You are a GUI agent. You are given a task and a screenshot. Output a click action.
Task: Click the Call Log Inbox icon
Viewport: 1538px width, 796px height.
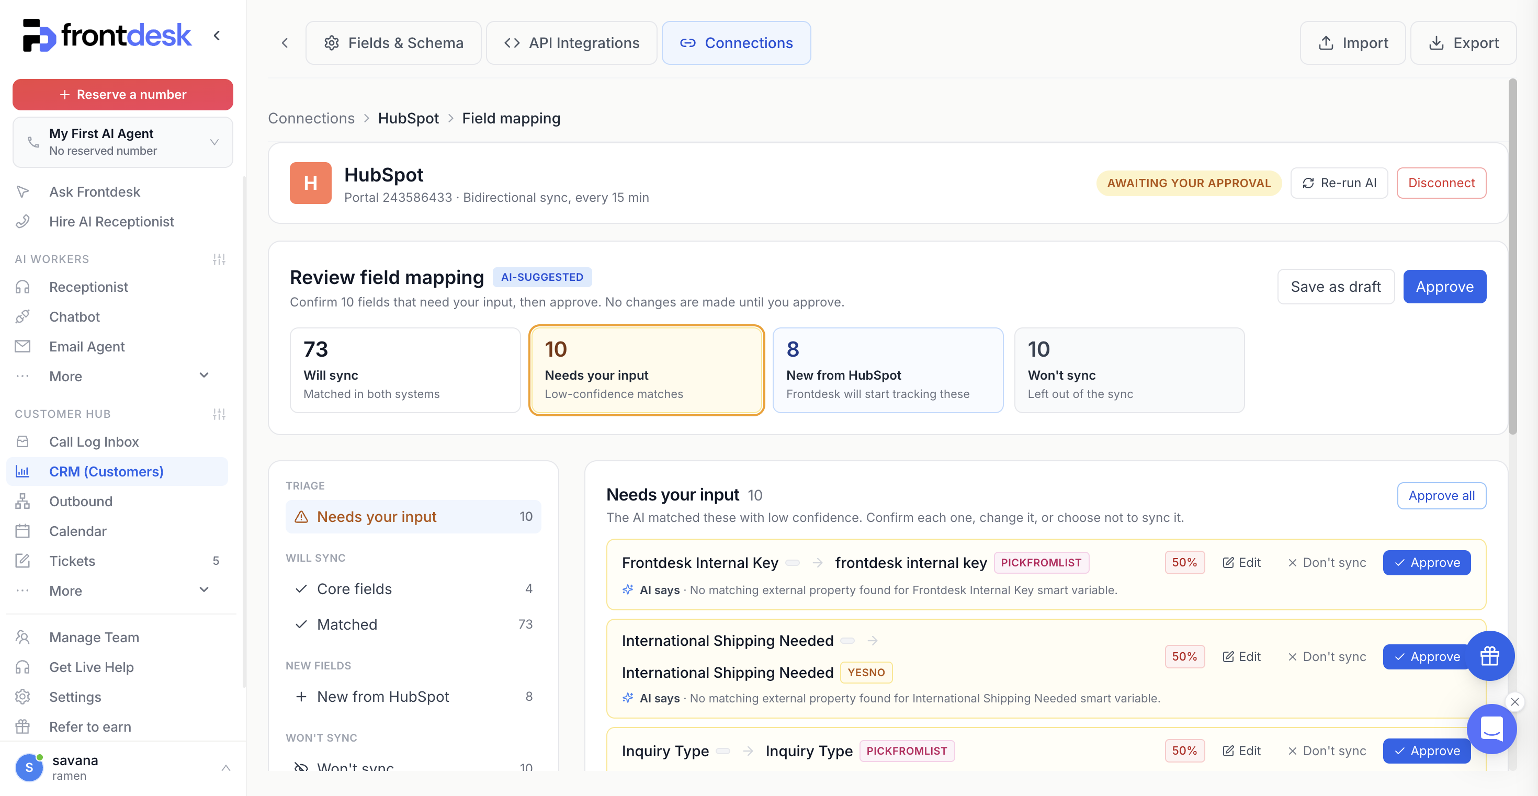click(22, 441)
